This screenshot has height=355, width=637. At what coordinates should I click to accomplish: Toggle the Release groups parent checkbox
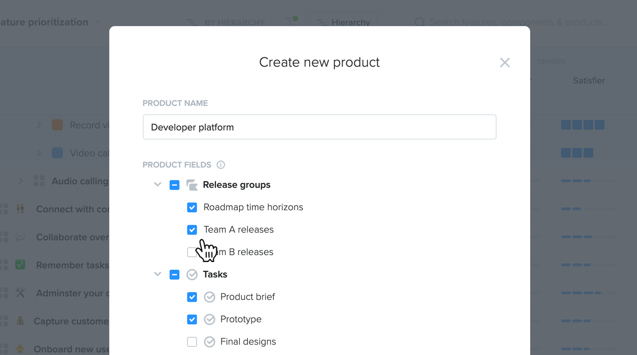[174, 185]
